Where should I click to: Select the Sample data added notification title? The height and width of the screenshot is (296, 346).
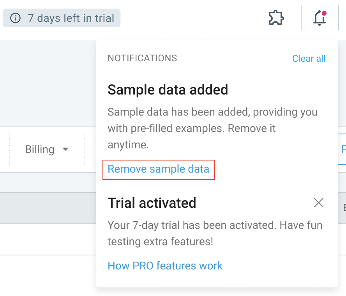tap(168, 90)
